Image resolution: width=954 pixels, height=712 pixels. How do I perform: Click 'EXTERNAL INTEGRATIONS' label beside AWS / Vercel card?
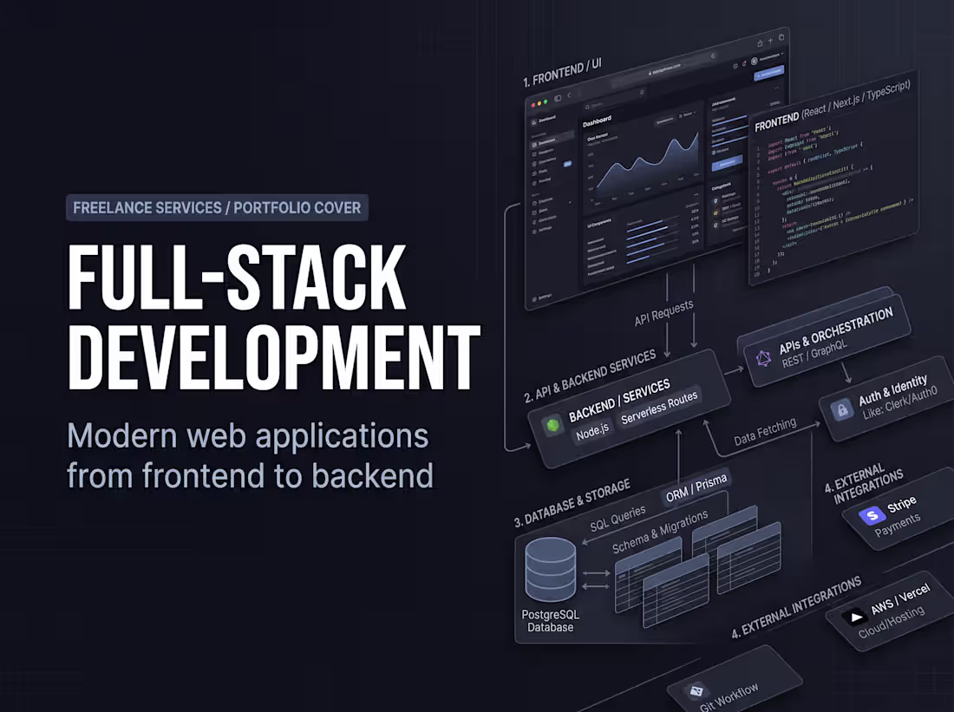point(796,607)
